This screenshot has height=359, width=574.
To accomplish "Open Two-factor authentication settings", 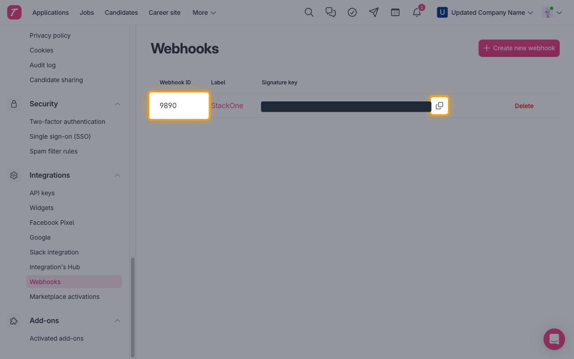I will point(67,122).
